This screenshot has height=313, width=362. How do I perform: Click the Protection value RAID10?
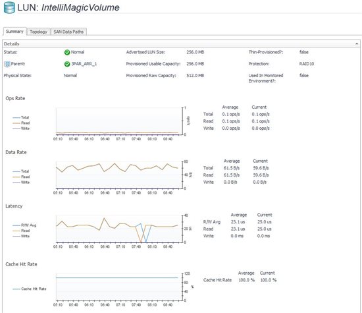pos(307,64)
